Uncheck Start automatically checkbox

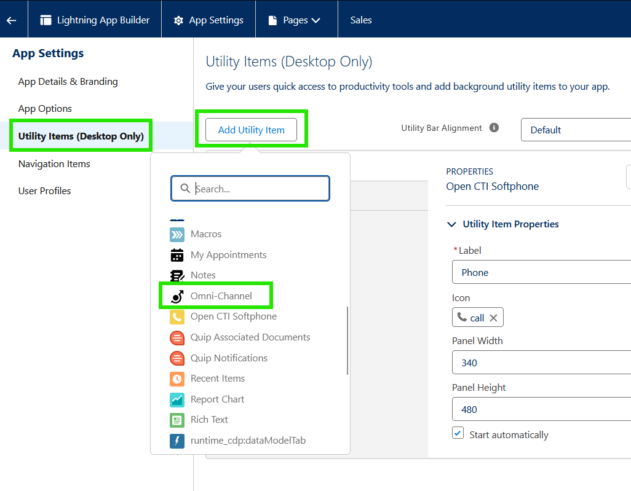point(458,433)
